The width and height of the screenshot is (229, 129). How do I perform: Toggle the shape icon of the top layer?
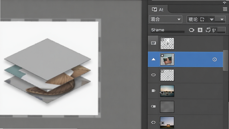(153, 43)
